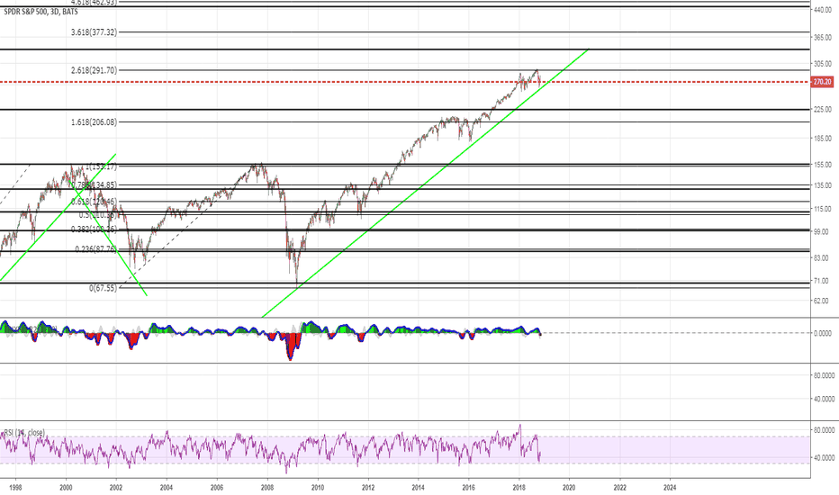This screenshot has height=495, width=839.
Task: Click the 99.00 price axis label
Action: pos(821,231)
